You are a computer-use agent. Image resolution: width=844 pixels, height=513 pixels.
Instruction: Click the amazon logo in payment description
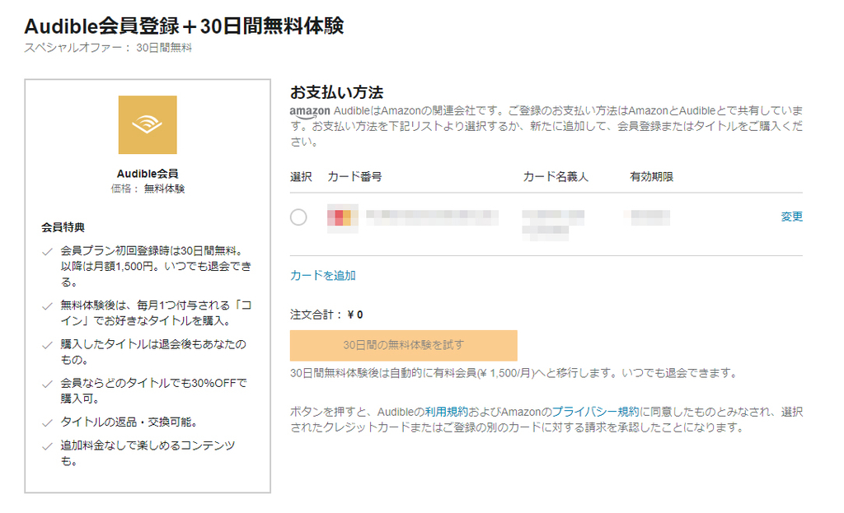310,112
